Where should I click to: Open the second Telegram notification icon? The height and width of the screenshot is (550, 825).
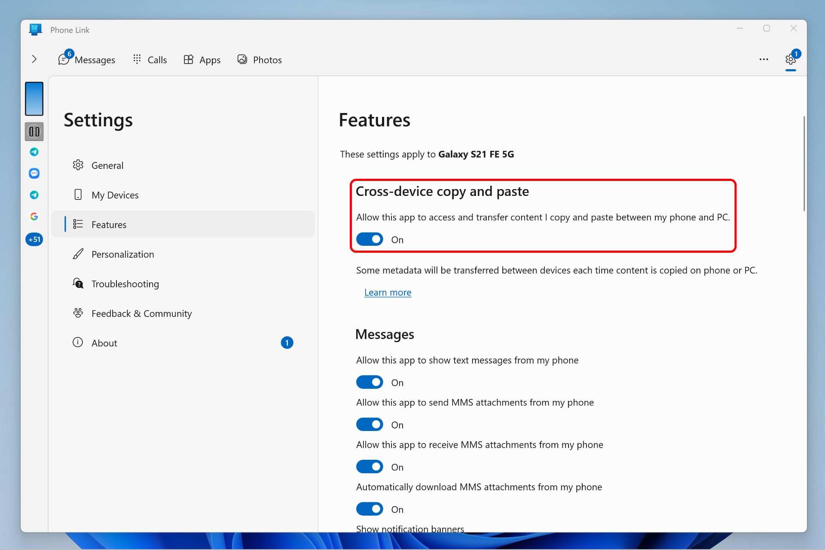click(34, 195)
